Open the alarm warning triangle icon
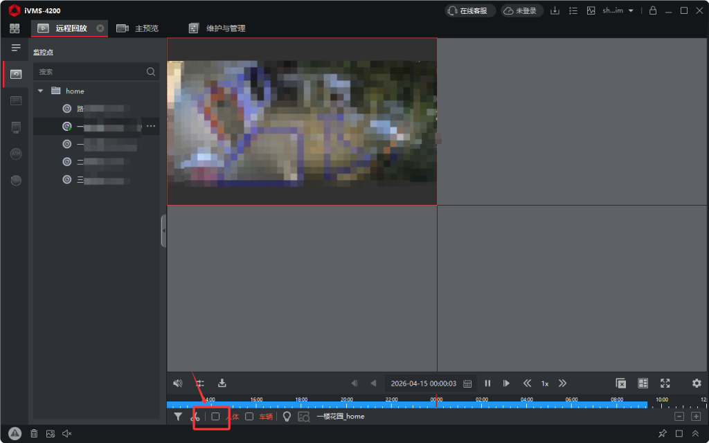Viewport: 709px width, 443px height. [15, 433]
